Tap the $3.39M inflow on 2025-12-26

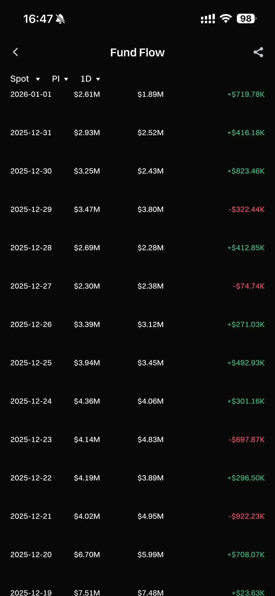point(87,324)
